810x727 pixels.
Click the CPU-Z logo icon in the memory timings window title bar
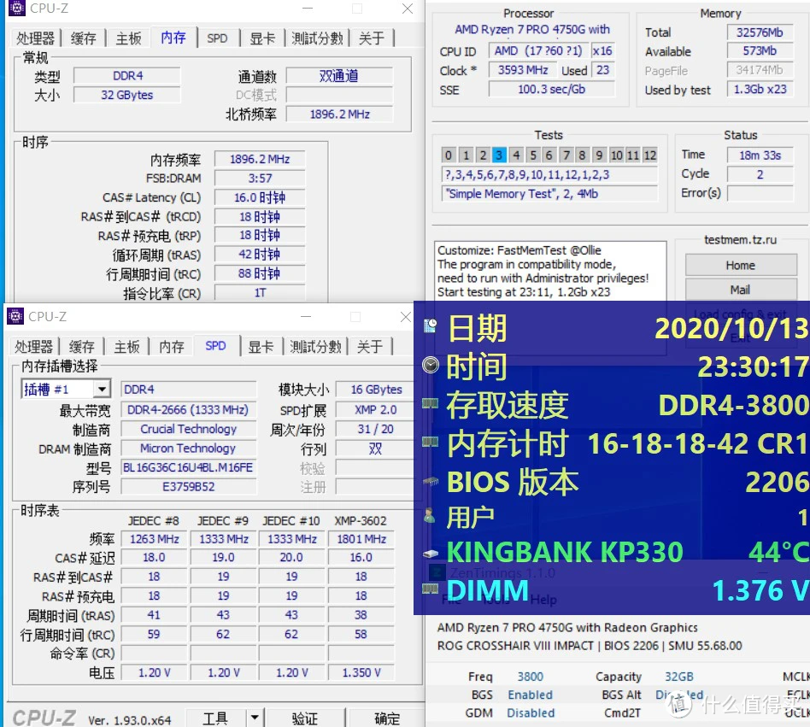tap(16, 9)
